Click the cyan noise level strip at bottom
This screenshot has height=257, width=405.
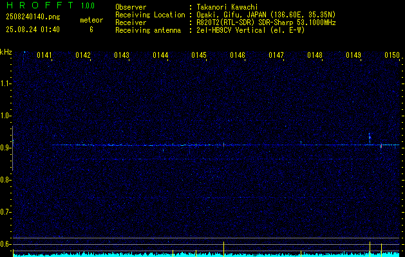207,254
